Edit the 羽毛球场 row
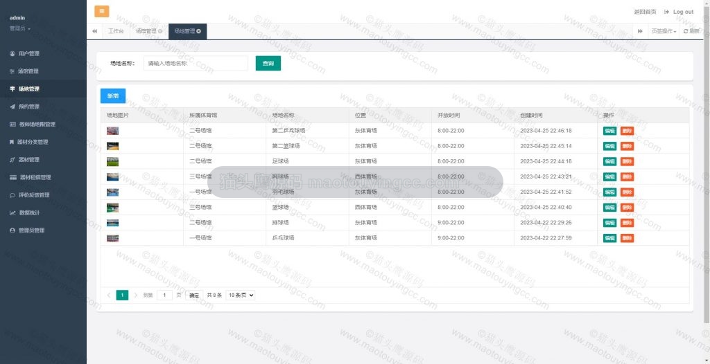The height and width of the screenshot is (364, 710). click(x=609, y=192)
